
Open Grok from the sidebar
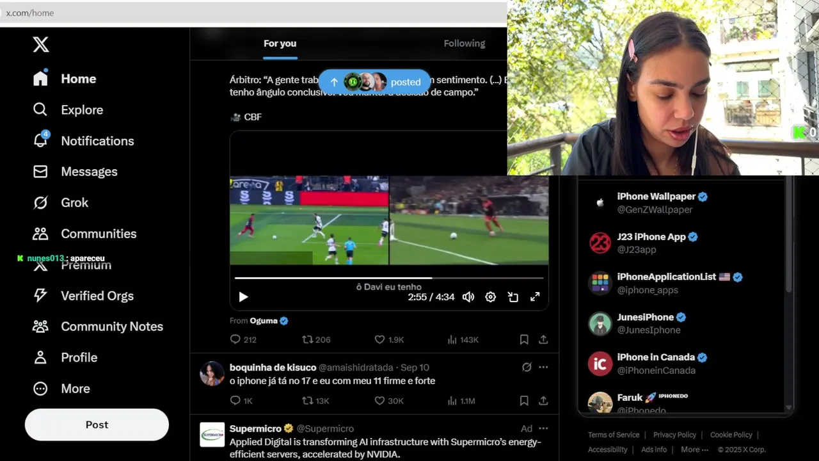(x=61, y=202)
